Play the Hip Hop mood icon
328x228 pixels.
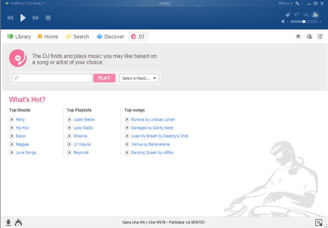[x=12, y=128]
